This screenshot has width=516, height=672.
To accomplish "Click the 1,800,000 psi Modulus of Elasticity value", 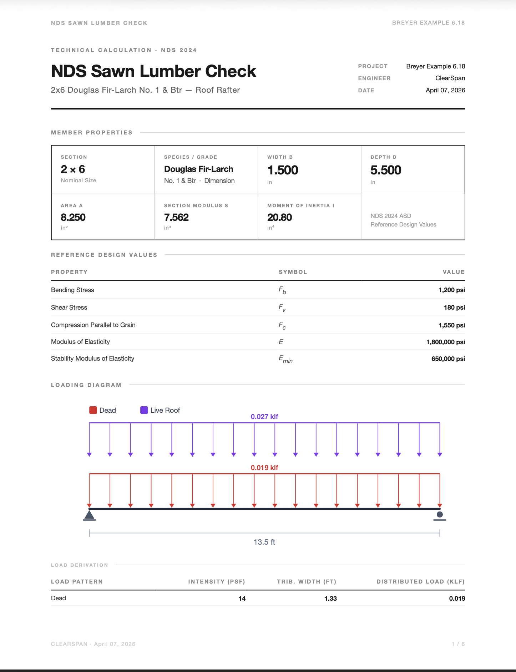I will coord(445,342).
